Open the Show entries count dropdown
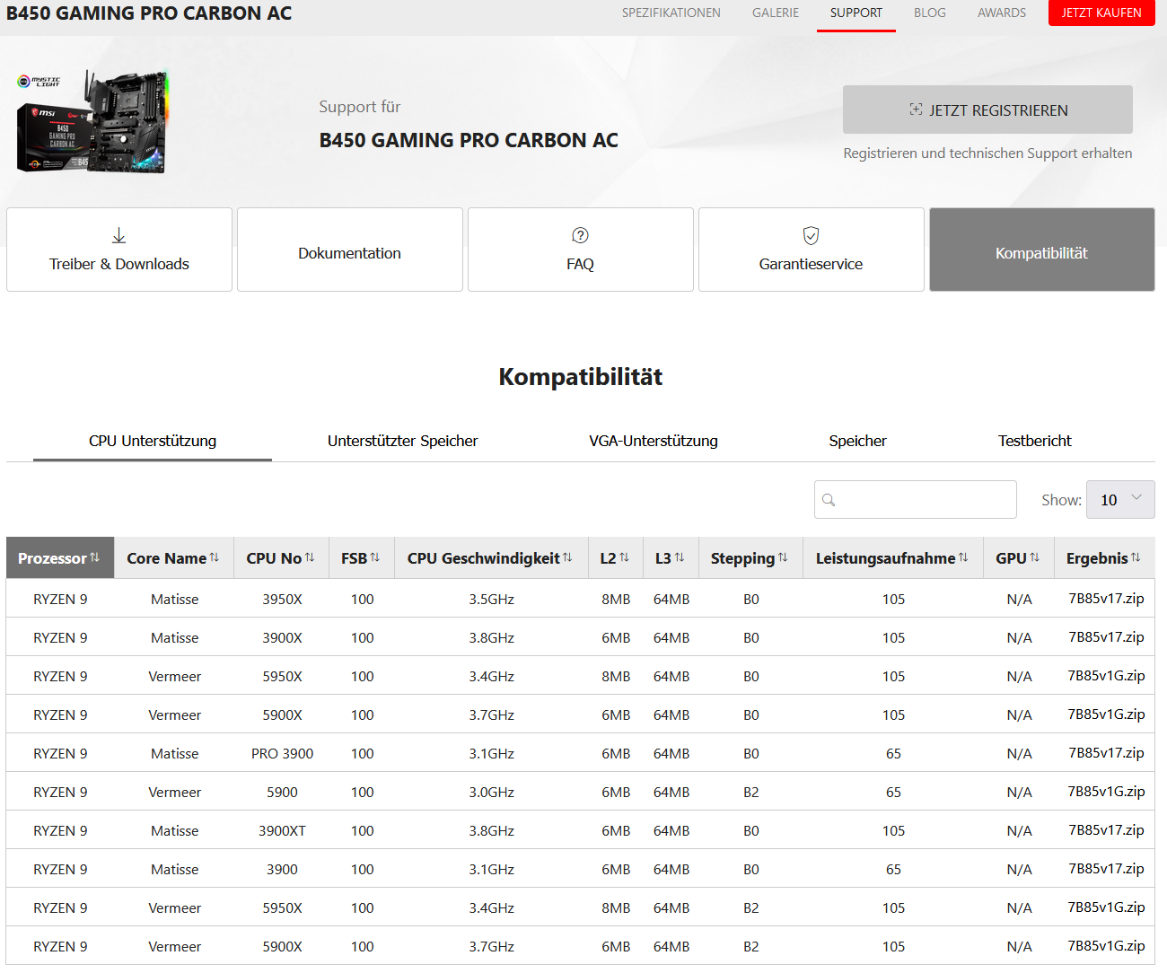 [x=1120, y=500]
